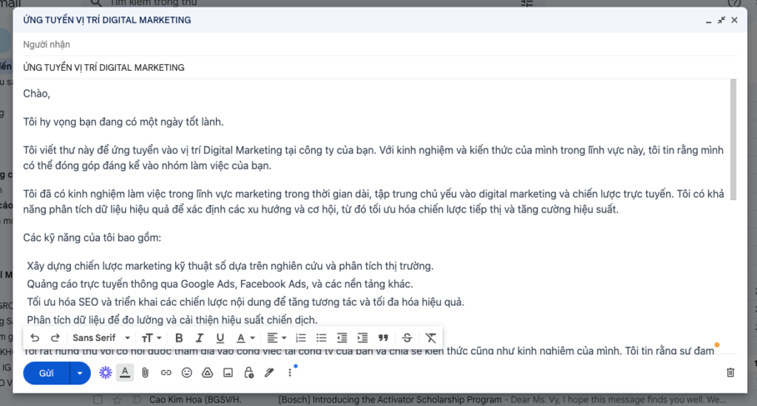Toggle strikethrough formatting
The width and height of the screenshot is (757, 406).
407,338
